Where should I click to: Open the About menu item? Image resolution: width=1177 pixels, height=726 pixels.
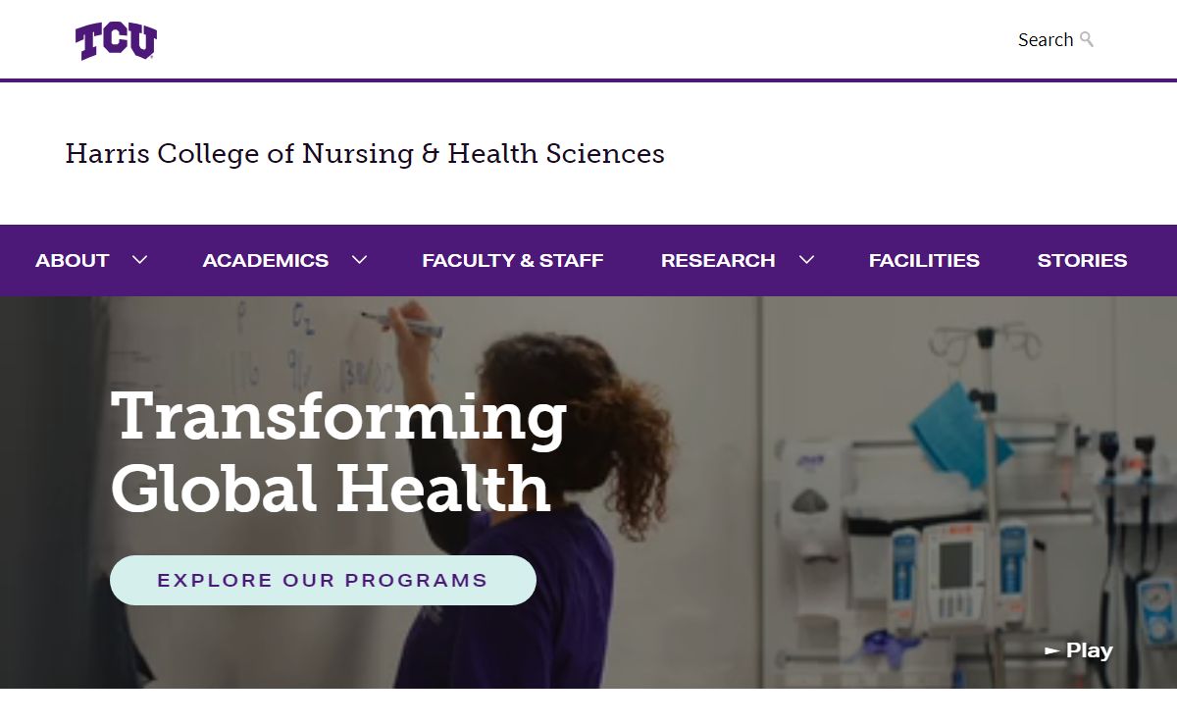coord(72,261)
